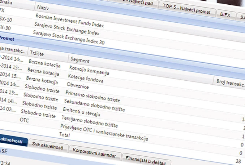Viewport: 245px width, 165px height.
Task: Click 'Emitenti u stecaju' cell
Action: [81, 112]
